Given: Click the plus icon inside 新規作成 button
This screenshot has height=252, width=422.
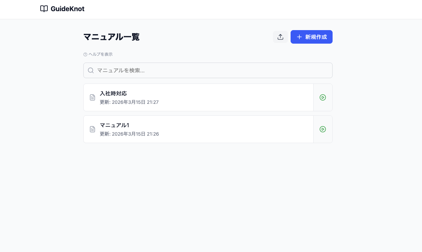Looking at the screenshot, I should point(299,37).
